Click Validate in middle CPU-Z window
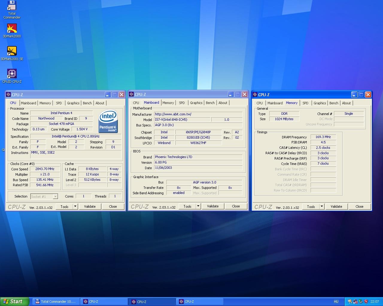 (213, 206)
